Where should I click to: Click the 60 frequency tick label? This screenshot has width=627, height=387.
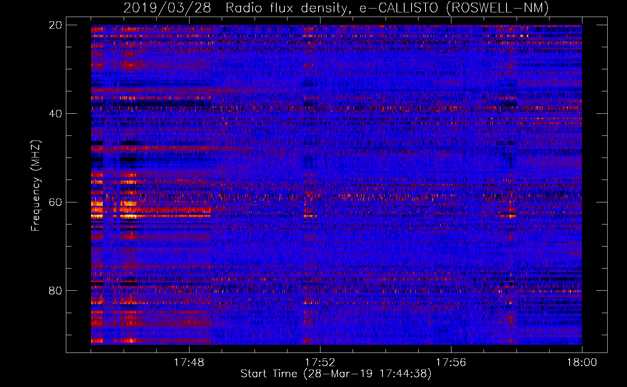[55, 202]
